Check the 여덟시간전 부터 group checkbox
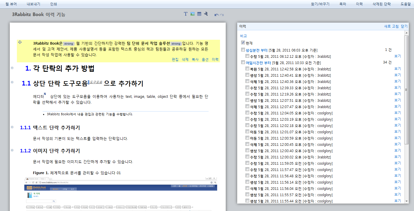The height and width of the screenshot is (211, 414). point(243,62)
